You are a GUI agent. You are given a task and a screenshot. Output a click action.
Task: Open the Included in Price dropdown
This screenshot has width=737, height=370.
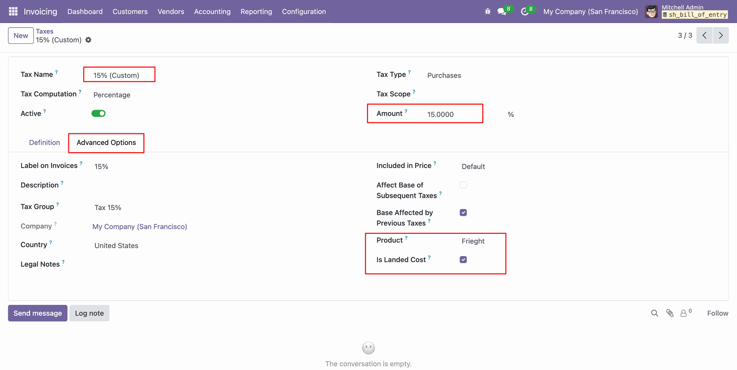[x=473, y=166]
